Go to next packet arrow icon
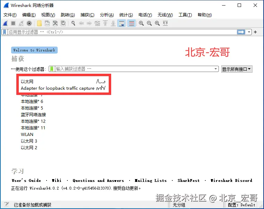 tap(89, 23)
